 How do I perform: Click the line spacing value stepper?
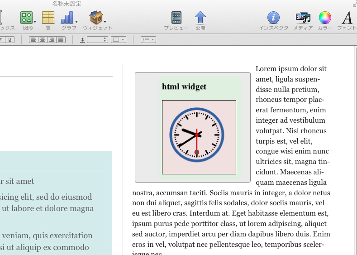tap(105, 40)
